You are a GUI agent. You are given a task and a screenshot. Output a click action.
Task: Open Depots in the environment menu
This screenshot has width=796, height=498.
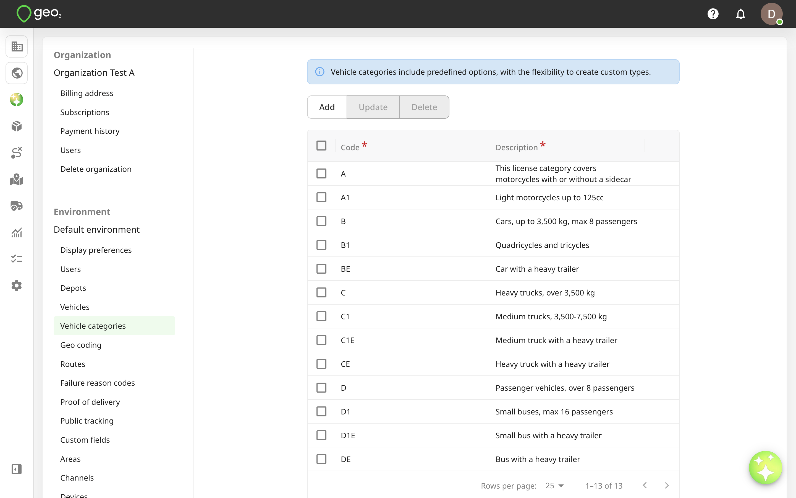(73, 288)
